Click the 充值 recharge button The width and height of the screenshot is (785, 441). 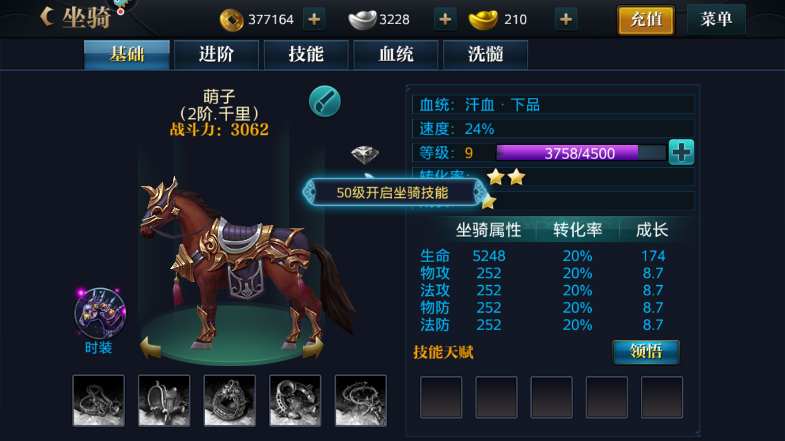(646, 20)
